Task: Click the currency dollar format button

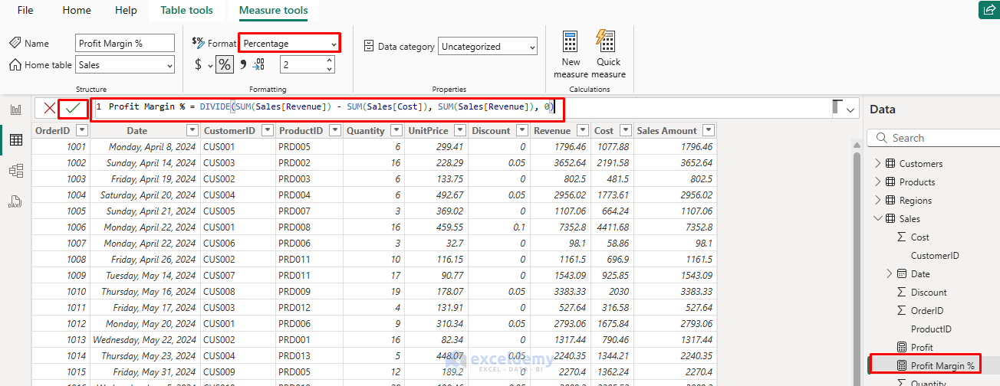Action: tap(199, 65)
